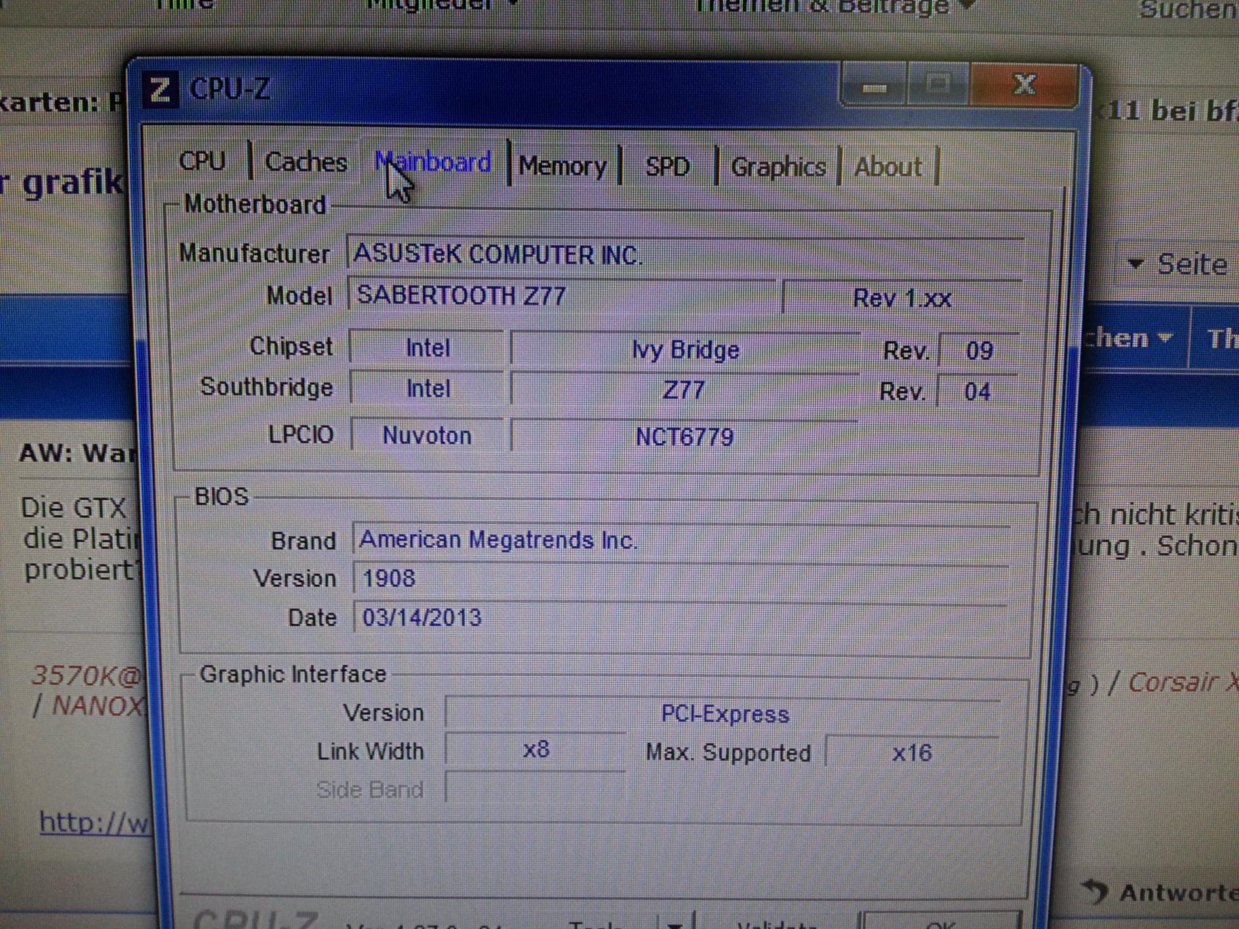This screenshot has height=929, width=1239.
Task: Click the BIOS Date 03/14/2013 field
Action: coord(680,618)
